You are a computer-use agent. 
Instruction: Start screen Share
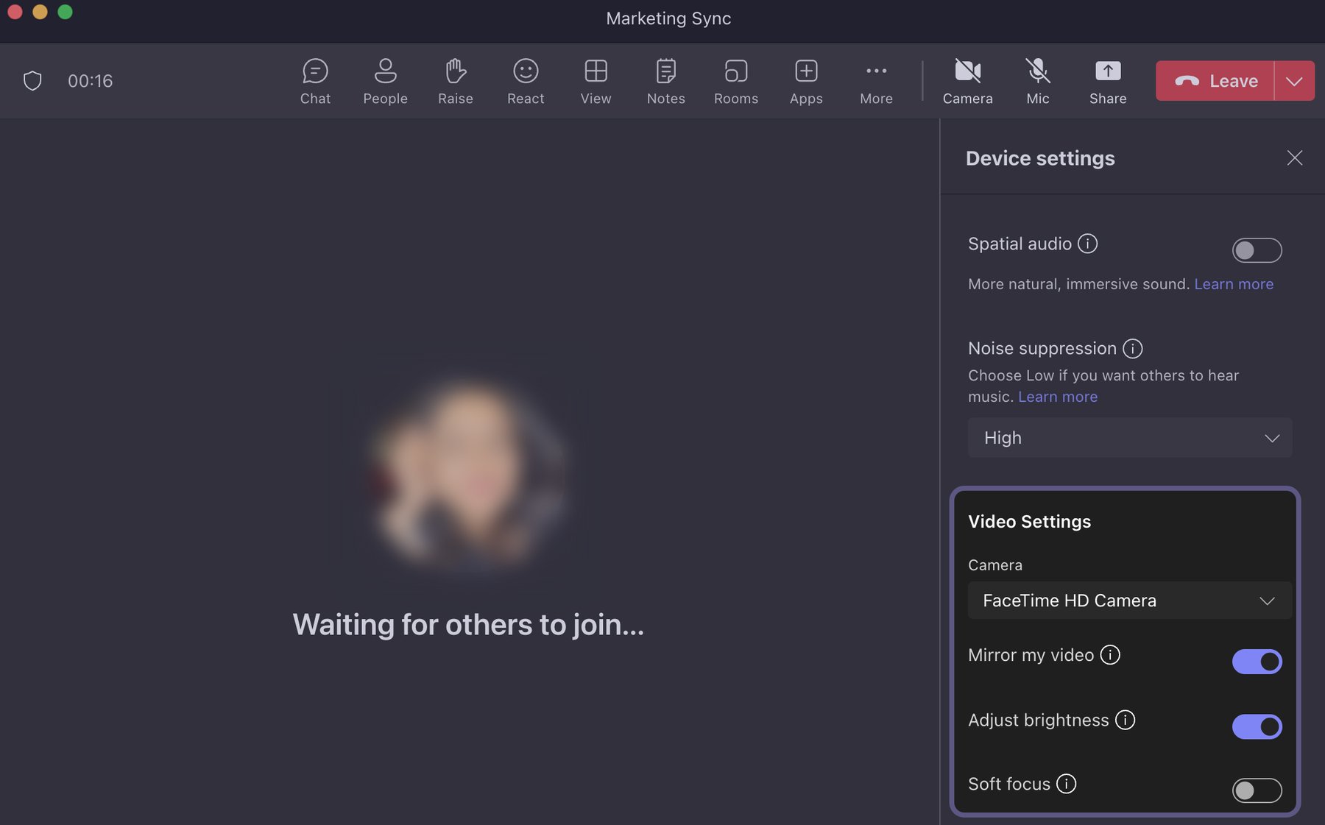[x=1107, y=80]
